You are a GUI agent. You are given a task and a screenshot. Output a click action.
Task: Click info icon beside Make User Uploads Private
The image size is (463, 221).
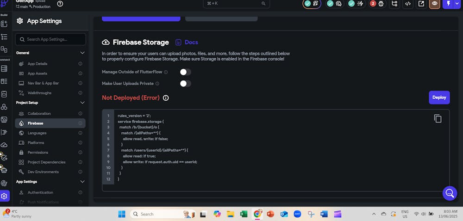tap(157, 84)
